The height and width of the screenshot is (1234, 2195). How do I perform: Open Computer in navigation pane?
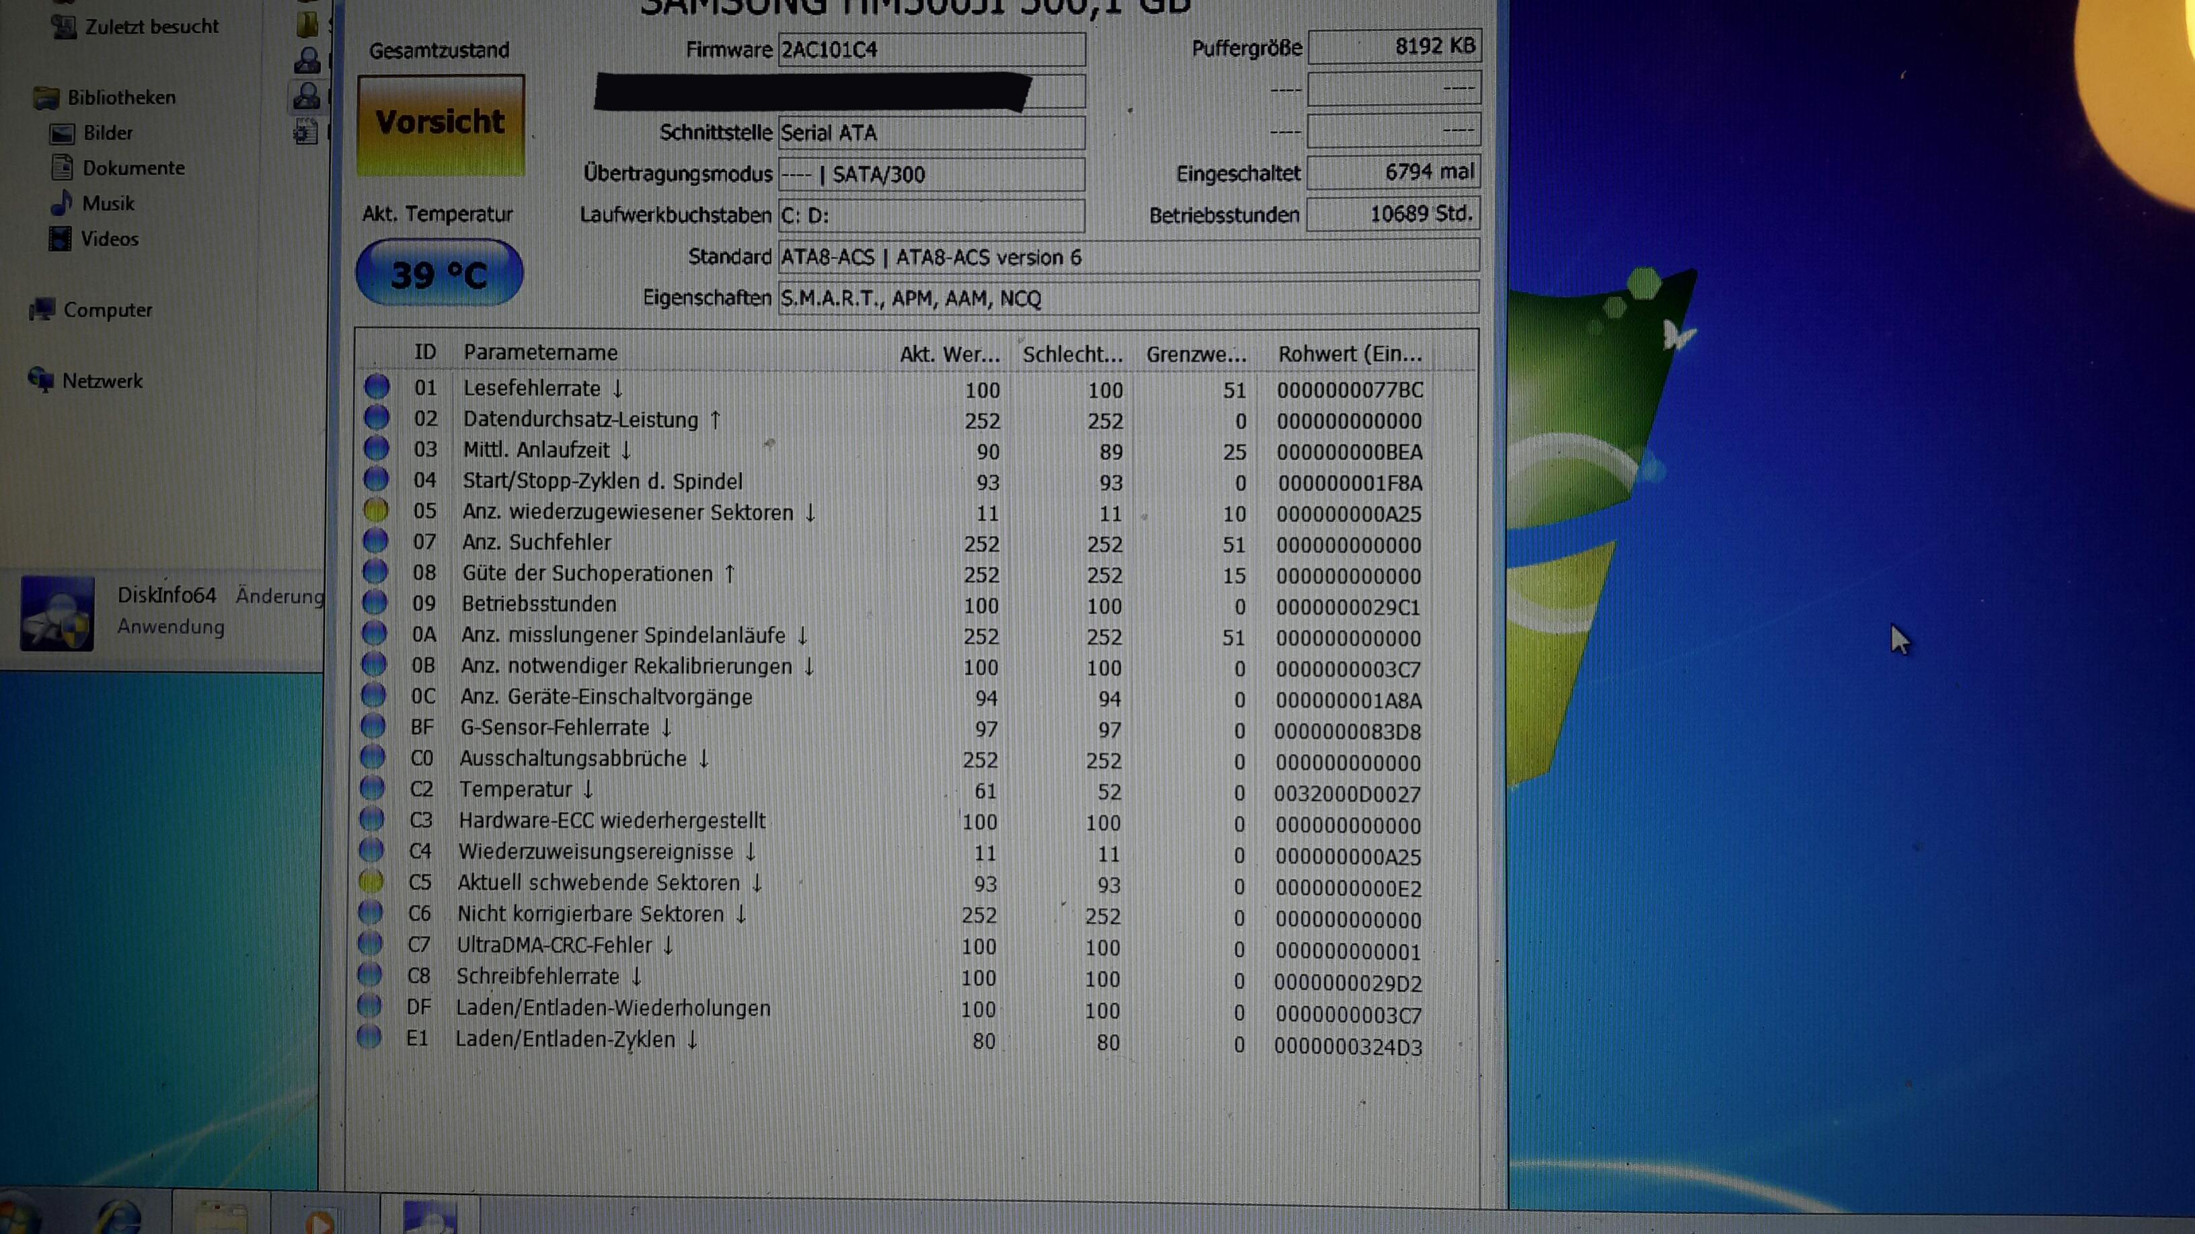pos(108,309)
